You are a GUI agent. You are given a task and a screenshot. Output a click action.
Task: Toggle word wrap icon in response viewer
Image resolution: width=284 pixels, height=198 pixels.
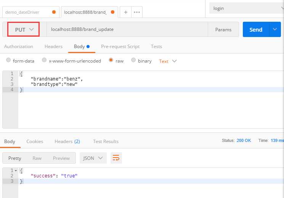point(116,158)
